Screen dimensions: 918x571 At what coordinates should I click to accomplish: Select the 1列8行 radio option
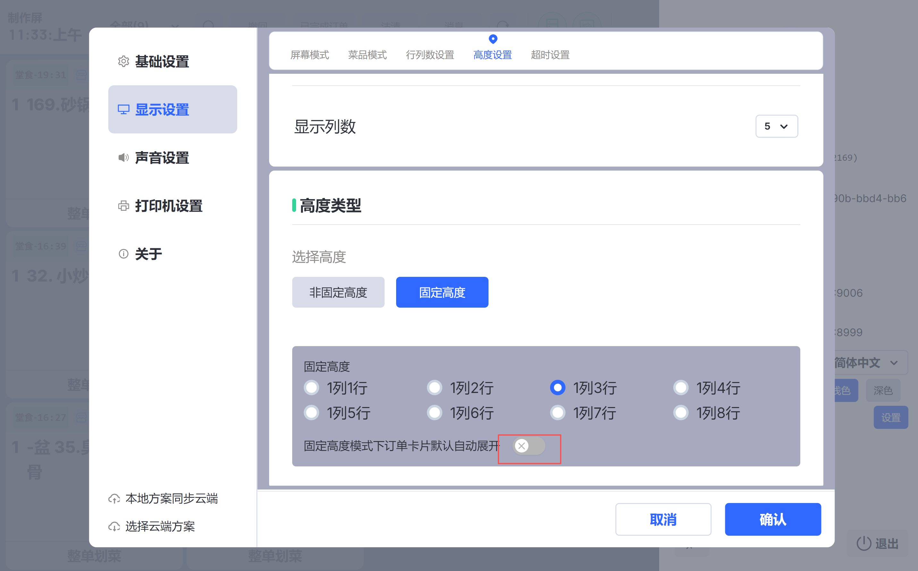(x=681, y=413)
